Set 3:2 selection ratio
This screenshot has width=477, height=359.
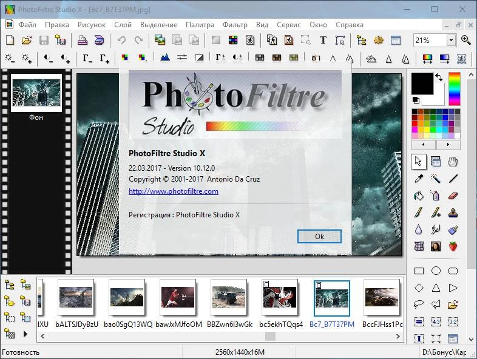[x=453, y=321]
